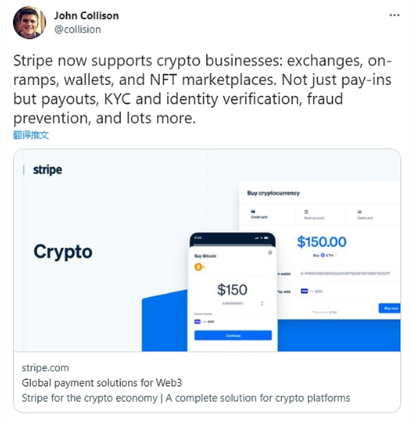
Task: Open the stripe.com domain link
Action: coord(45,368)
